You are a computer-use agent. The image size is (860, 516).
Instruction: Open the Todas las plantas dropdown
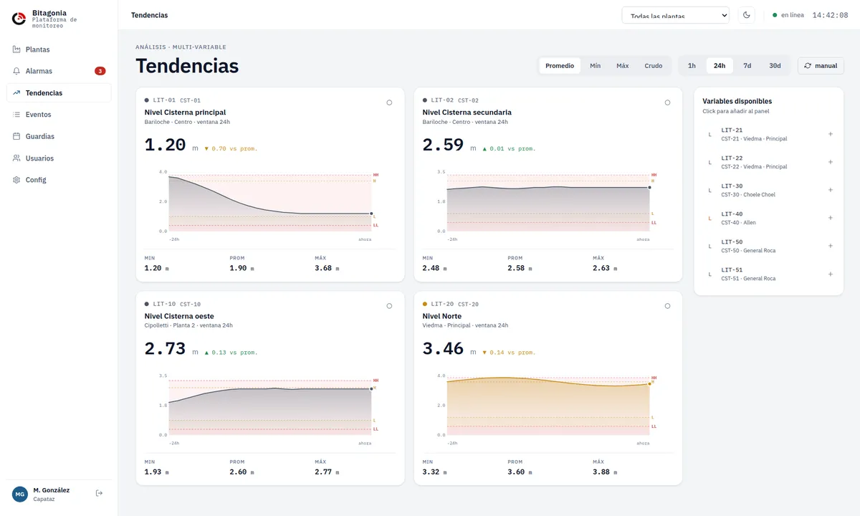coord(675,15)
